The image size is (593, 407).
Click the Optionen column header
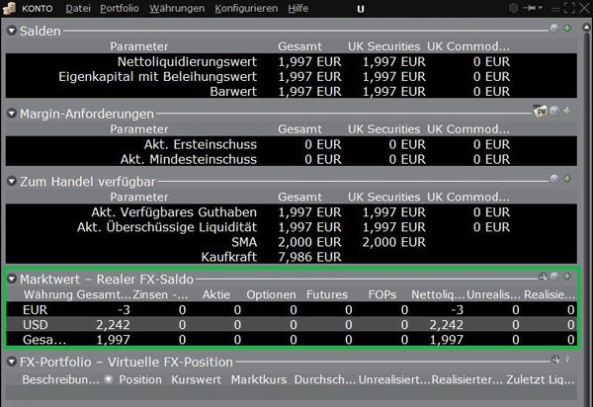click(x=271, y=294)
